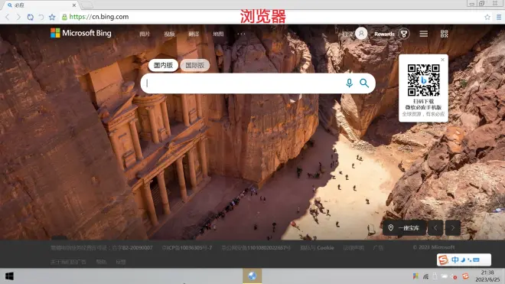Click the browser globe icon in taskbar
This screenshot has width=505, height=284.
click(x=252, y=276)
